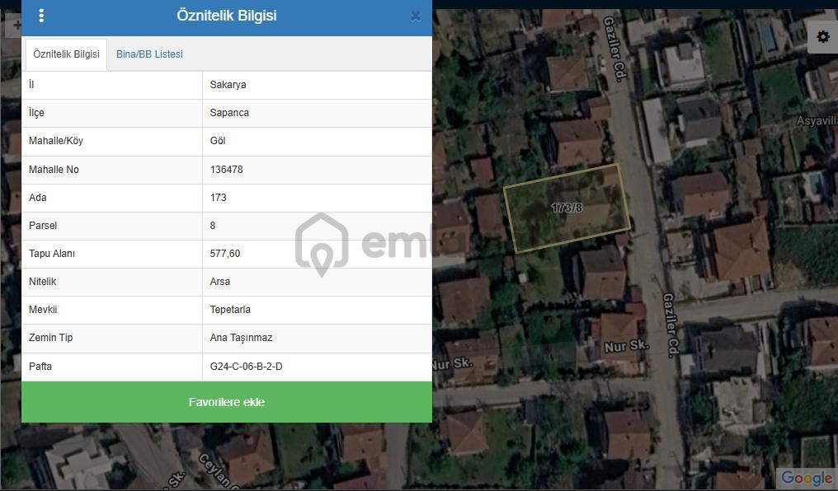Close the Öznitelik Bilgisi dialog
Viewport: 838px width, 491px height.
pyautogui.click(x=415, y=16)
